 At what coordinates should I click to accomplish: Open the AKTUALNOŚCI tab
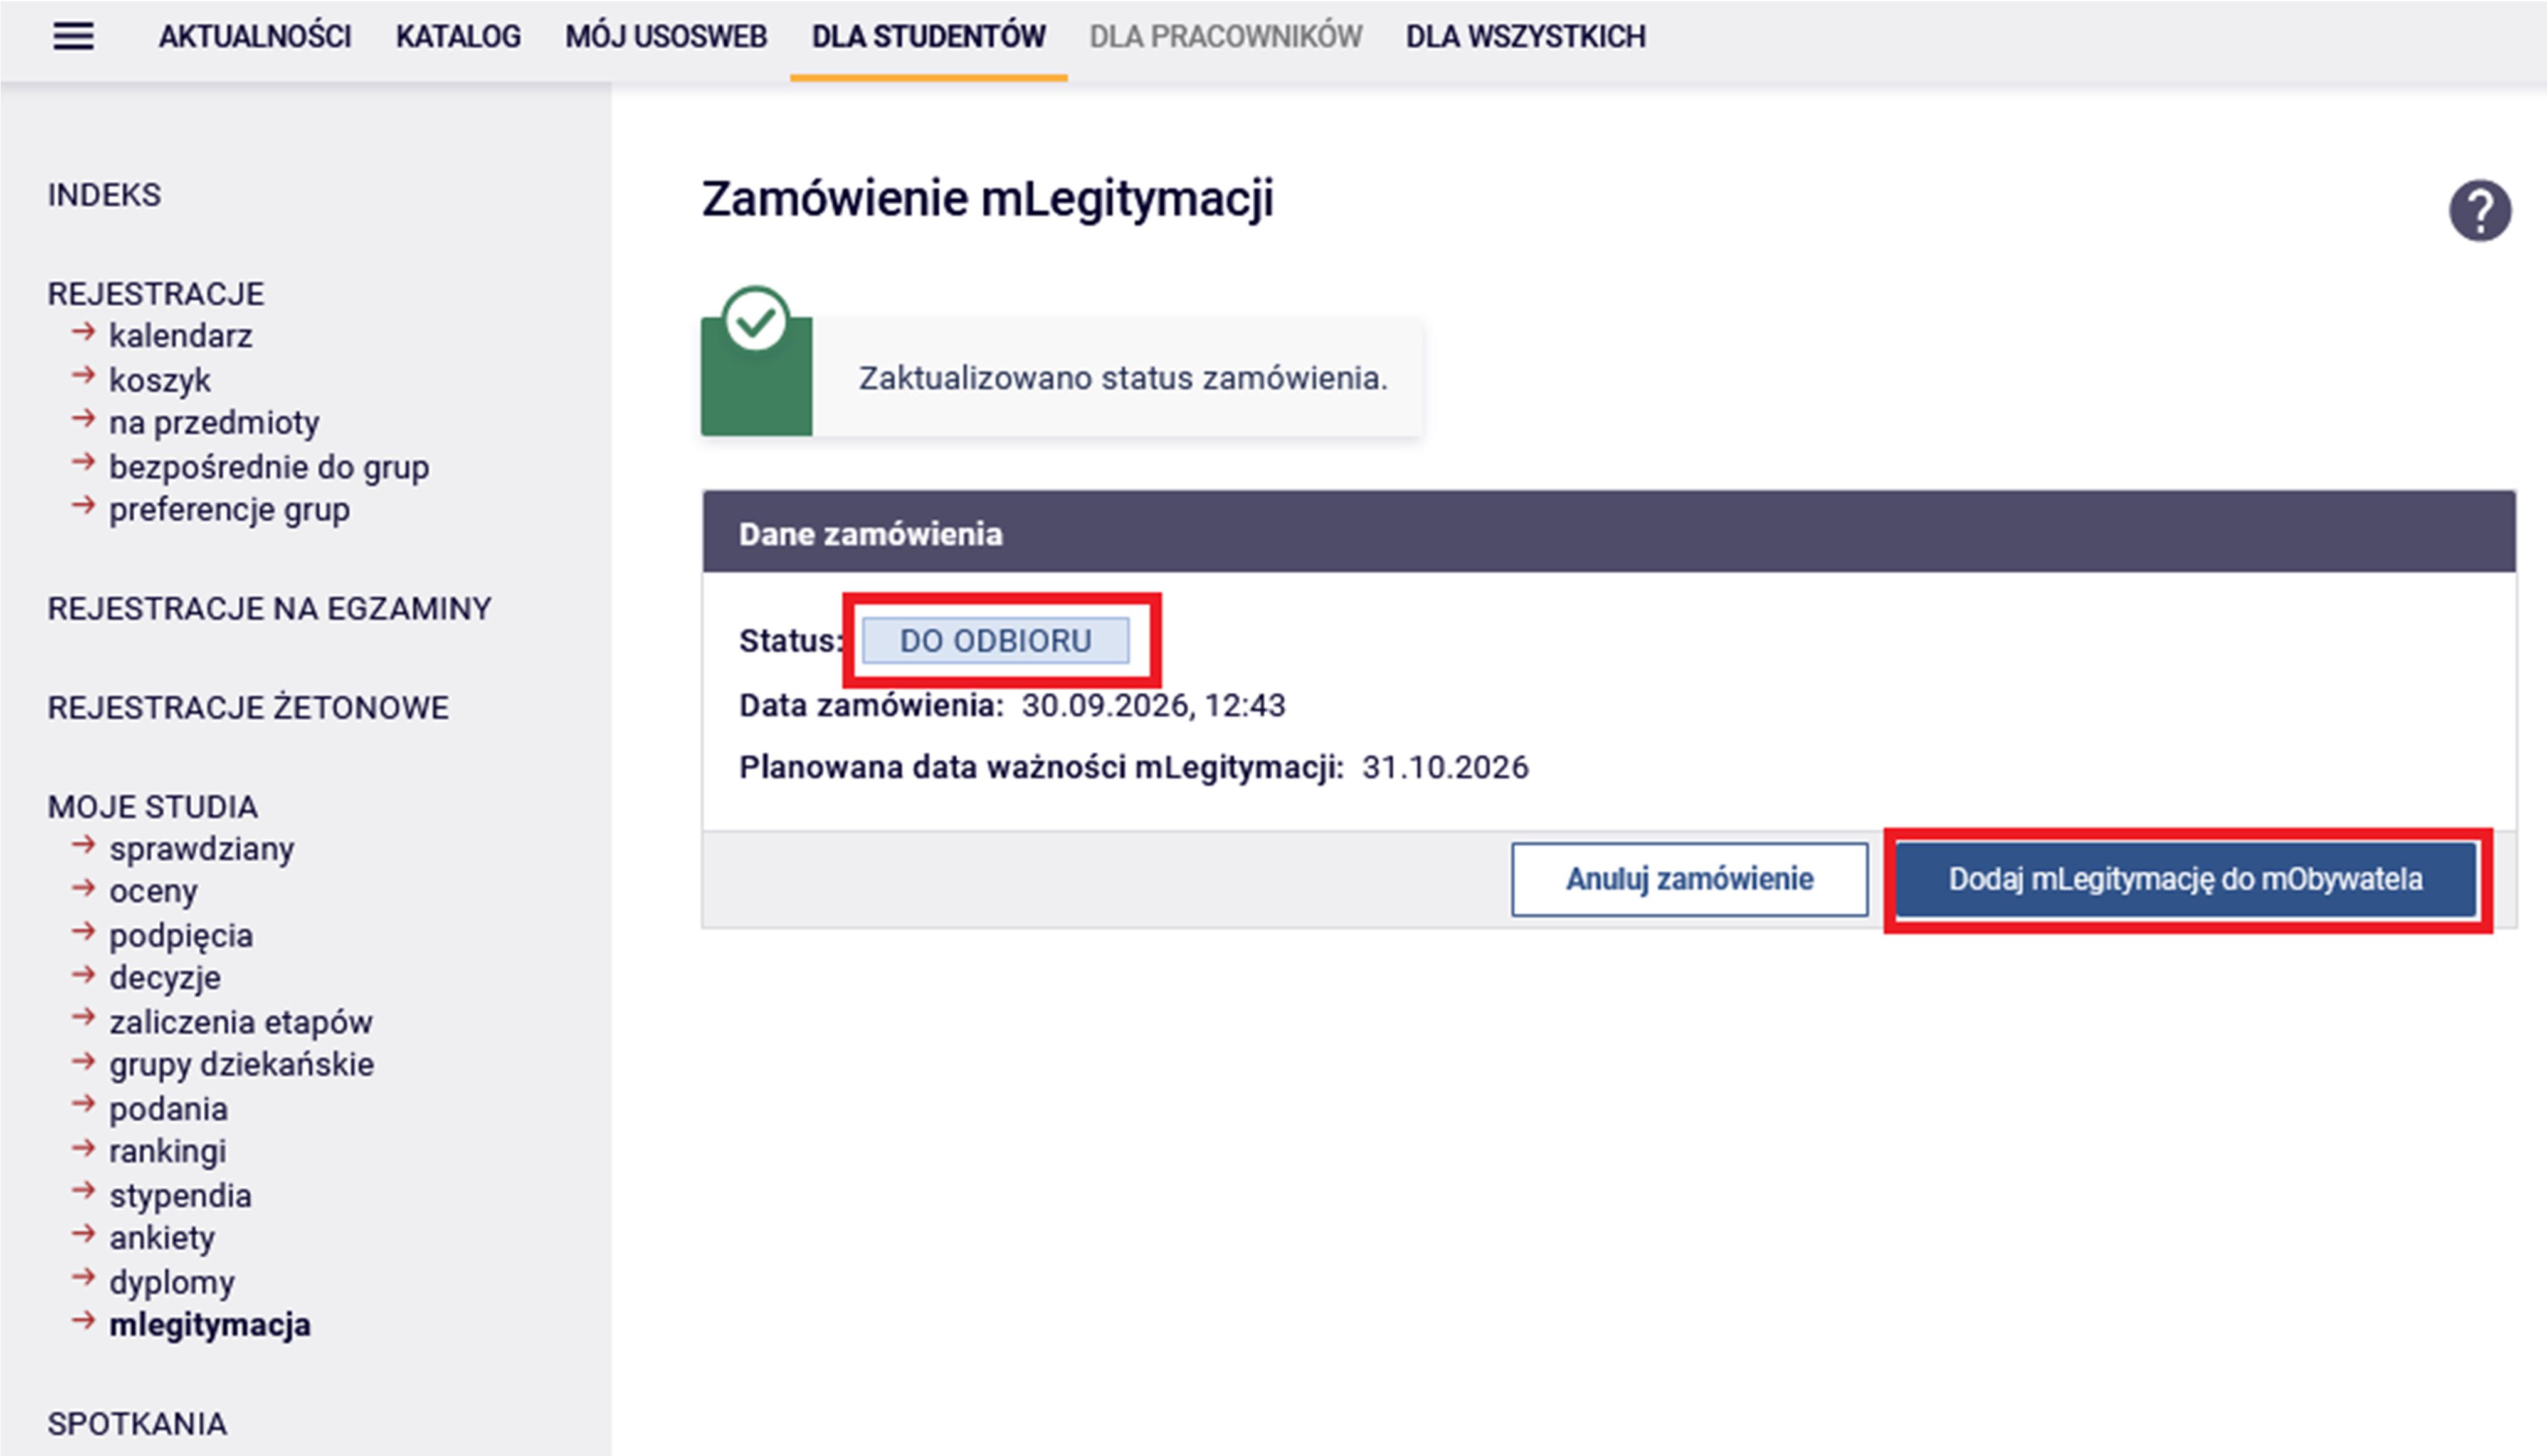[255, 37]
